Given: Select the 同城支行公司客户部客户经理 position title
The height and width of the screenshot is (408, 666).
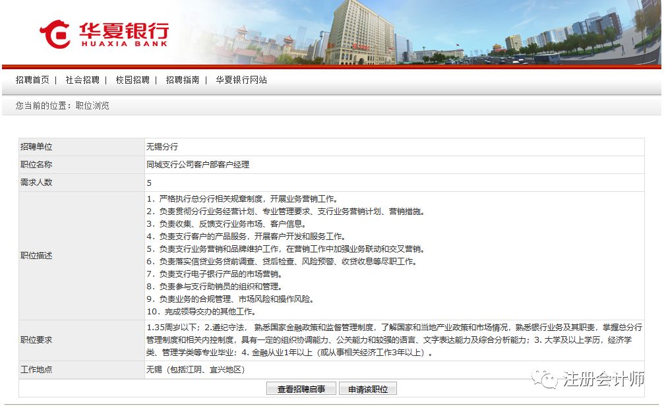Looking at the screenshot, I should coord(198,165).
